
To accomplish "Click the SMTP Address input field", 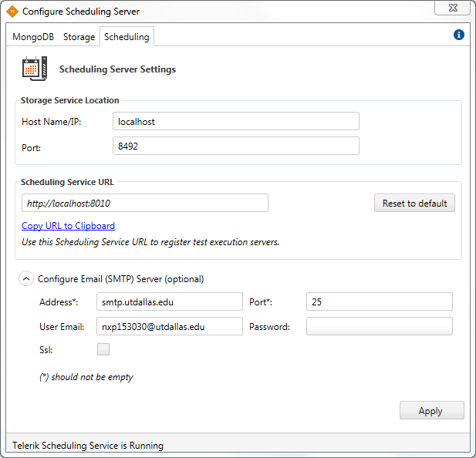I will tap(170, 301).
